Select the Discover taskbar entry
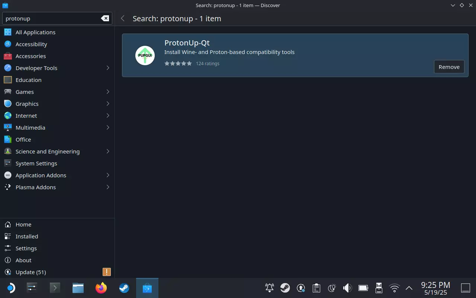This screenshot has height=298, width=476. click(147, 288)
